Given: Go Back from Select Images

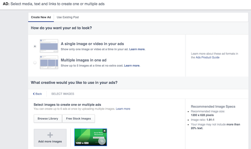Looking at the screenshot, I should coord(38,94).
